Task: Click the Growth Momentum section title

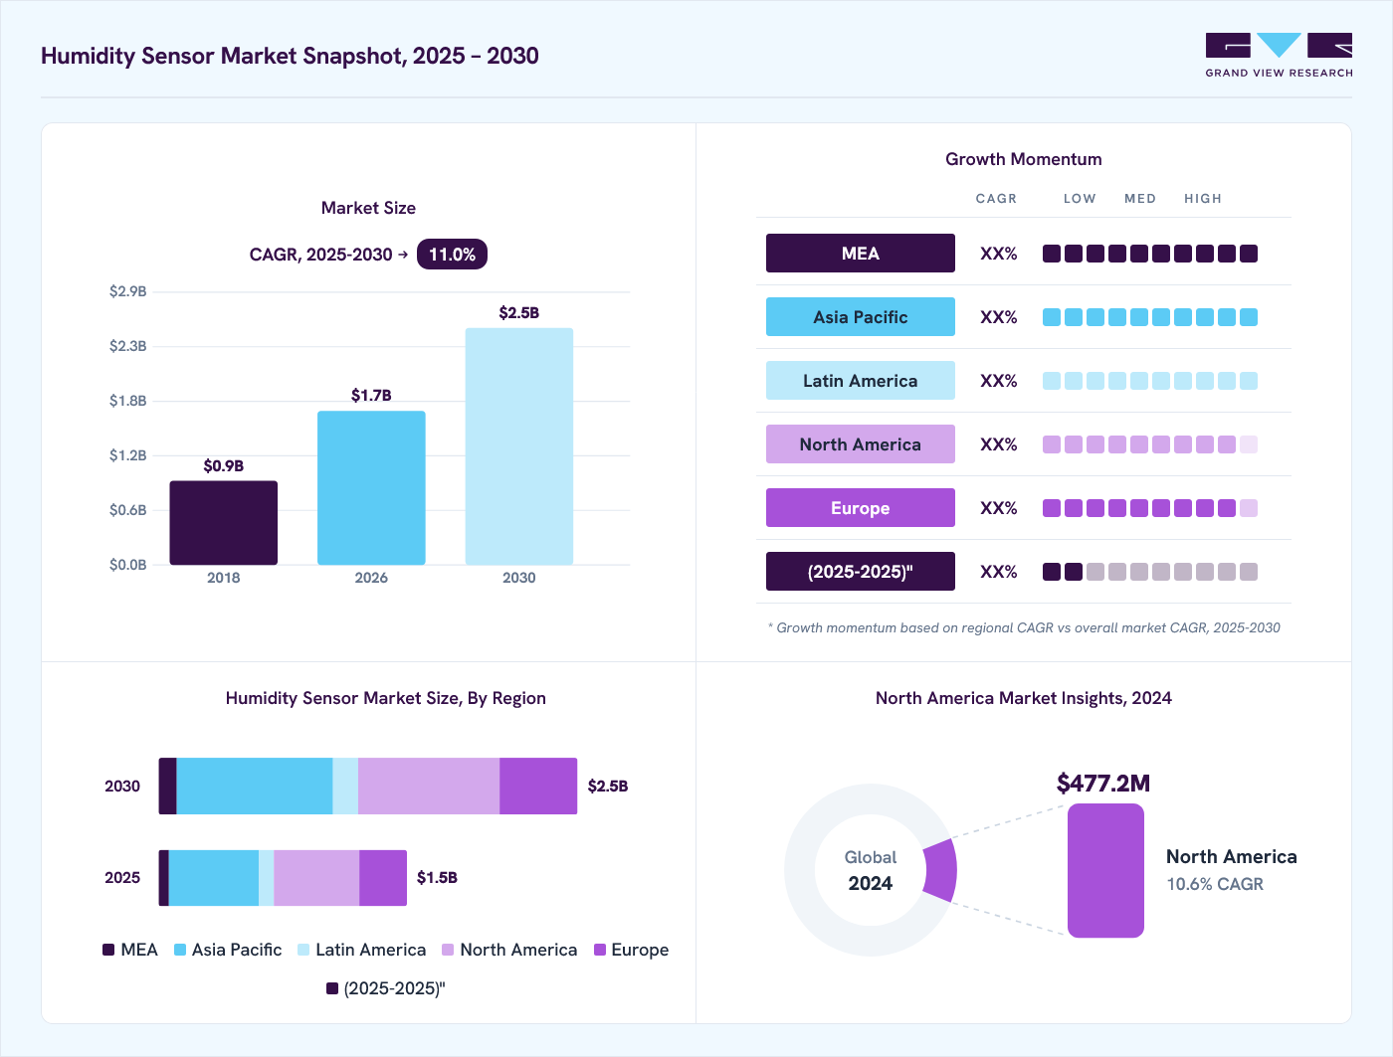Action: click(x=1024, y=159)
